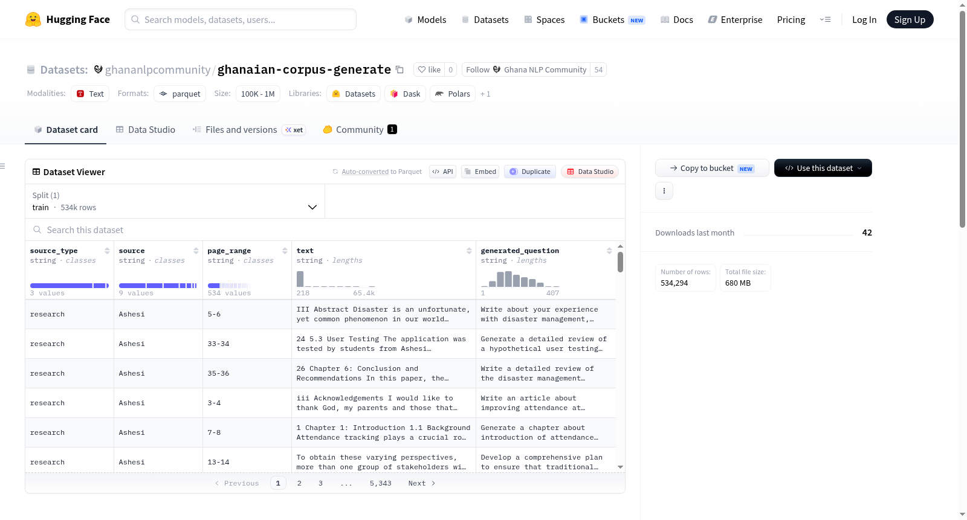Click the source distribution bar
Image resolution: width=967 pixels, height=520 pixels.
(158, 286)
